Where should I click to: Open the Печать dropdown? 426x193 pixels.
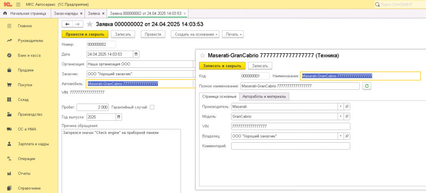(233, 35)
